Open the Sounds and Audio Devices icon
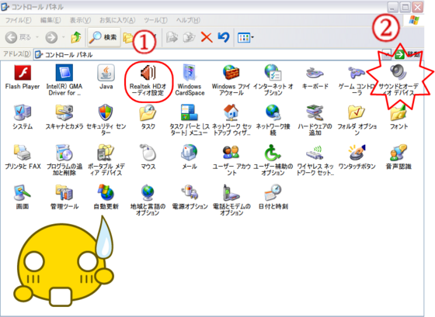Viewport: 435px width, 317px height. click(398, 72)
